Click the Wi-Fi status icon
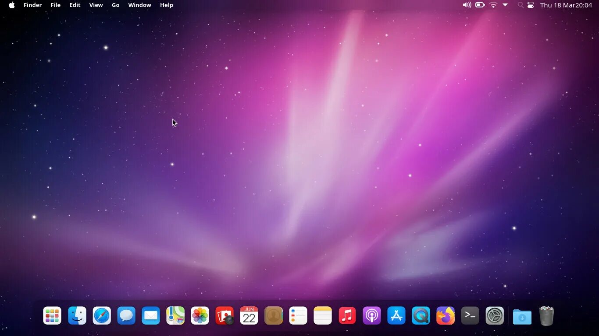The height and width of the screenshot is (336, 599). (x=493, y=5)
